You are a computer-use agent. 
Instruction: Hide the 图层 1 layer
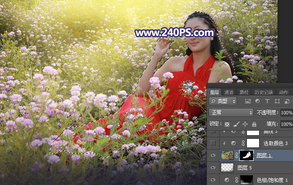tap(213, 155)
